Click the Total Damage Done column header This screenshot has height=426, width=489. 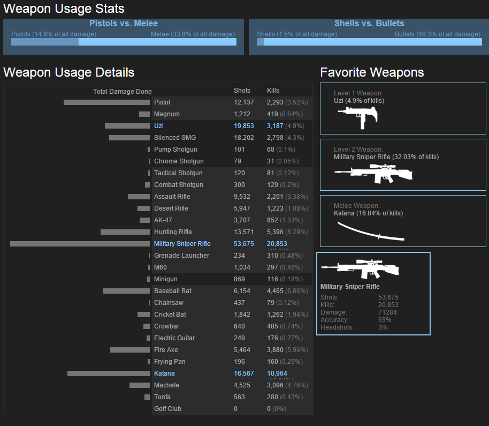[122, 92]
